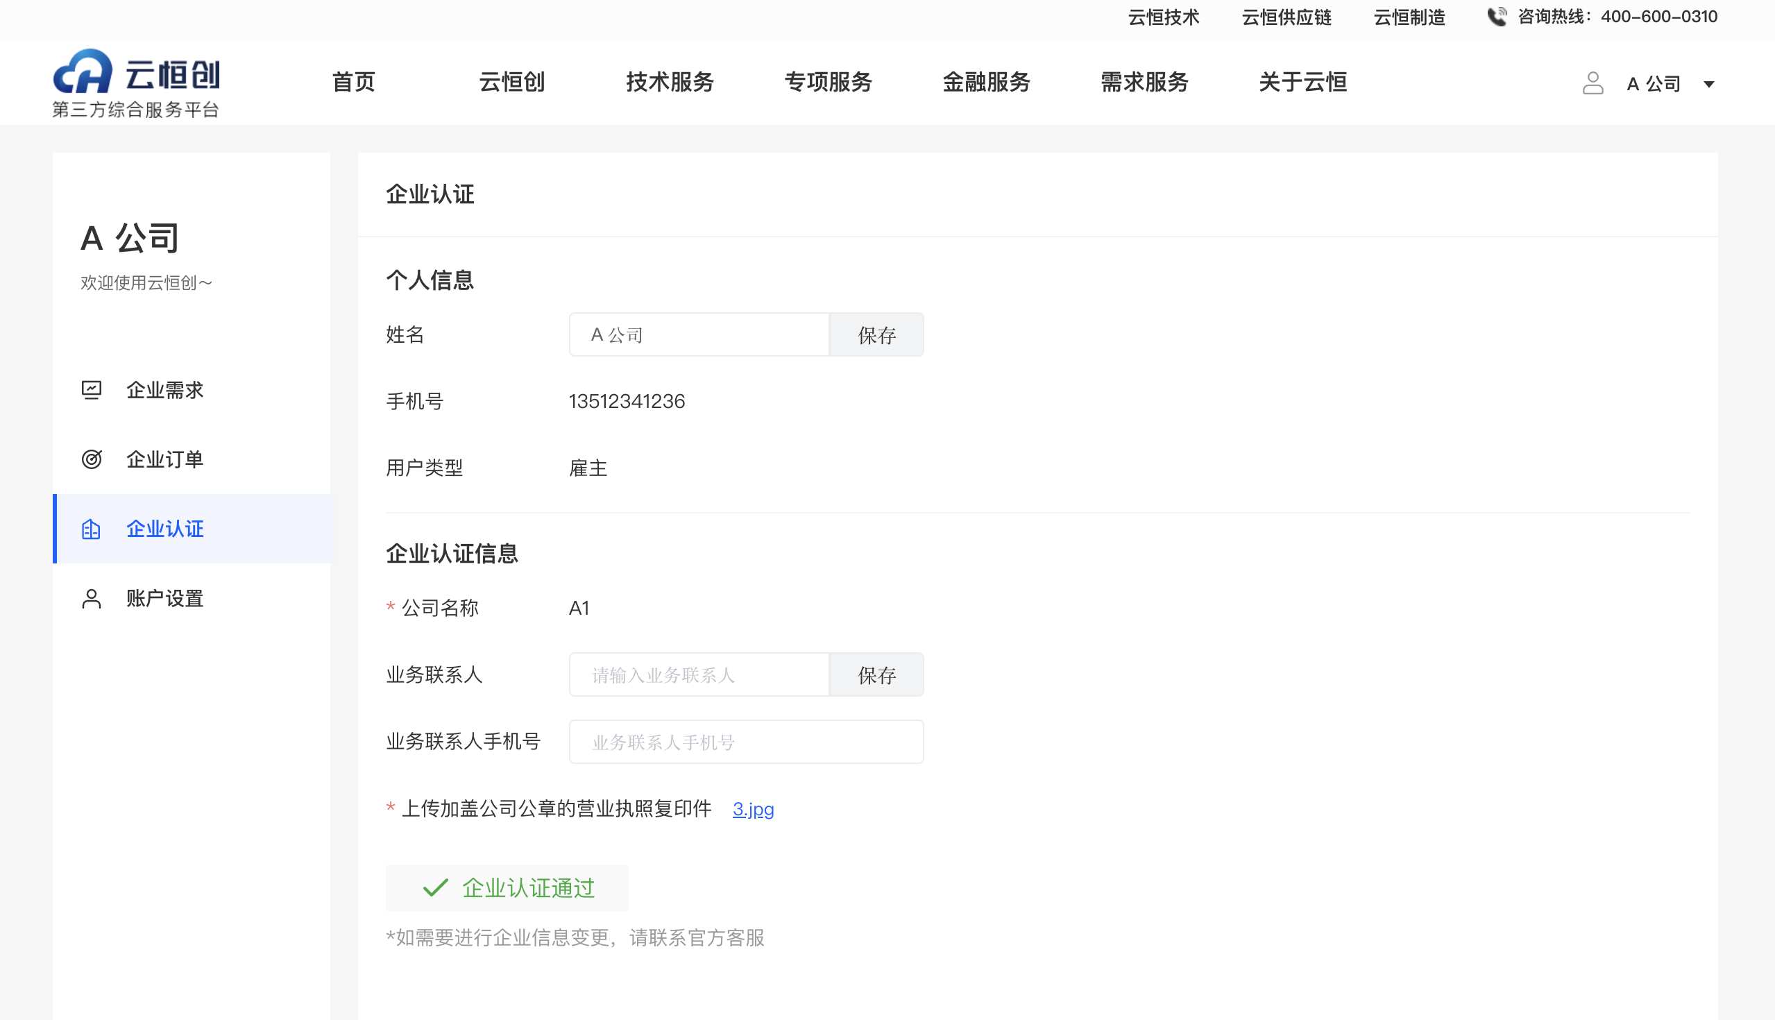Screen dimensions: 1775x1020
Task: Click the 公司名称 field label
Action: (440, 608)
